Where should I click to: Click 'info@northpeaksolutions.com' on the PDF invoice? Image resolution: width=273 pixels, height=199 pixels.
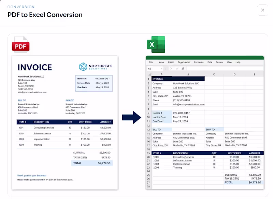[x=32, y=92]
